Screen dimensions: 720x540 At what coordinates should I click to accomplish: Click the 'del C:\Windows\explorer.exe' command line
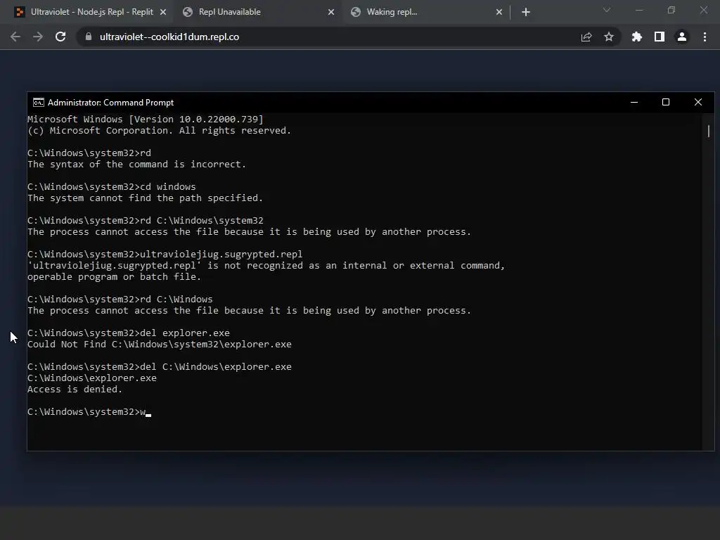(160, 366)
